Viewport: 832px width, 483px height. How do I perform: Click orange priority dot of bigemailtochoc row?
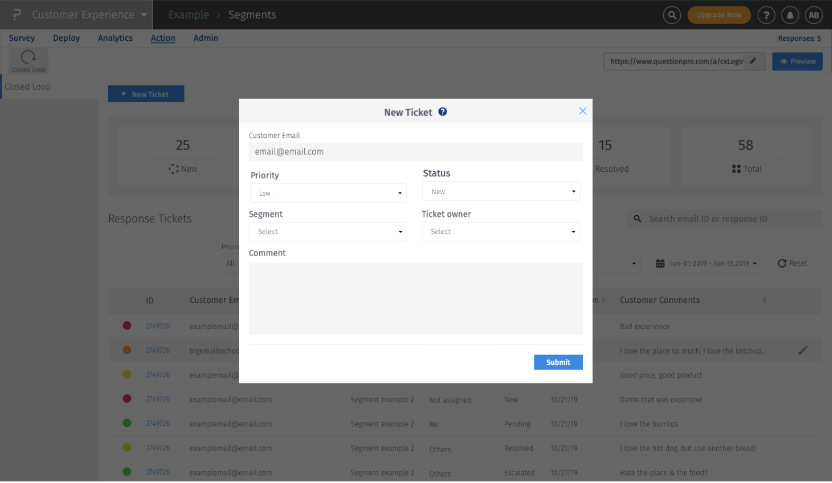[127, 350]
